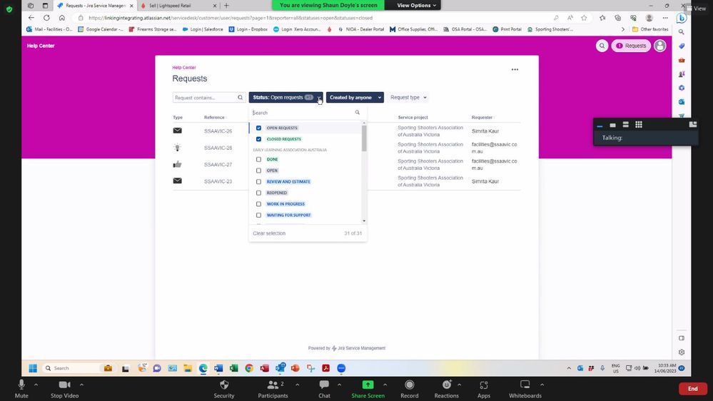Check the OPEN status checkbox
The image size is (713, 401).
tap(259, 171)
